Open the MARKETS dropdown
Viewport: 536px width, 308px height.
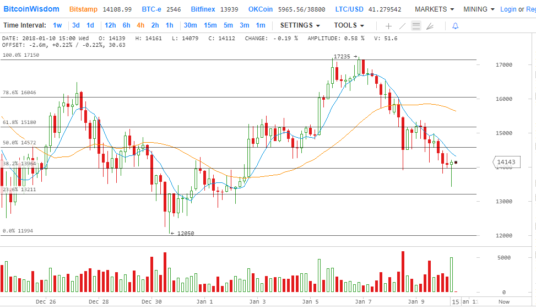tap(434, 9)
